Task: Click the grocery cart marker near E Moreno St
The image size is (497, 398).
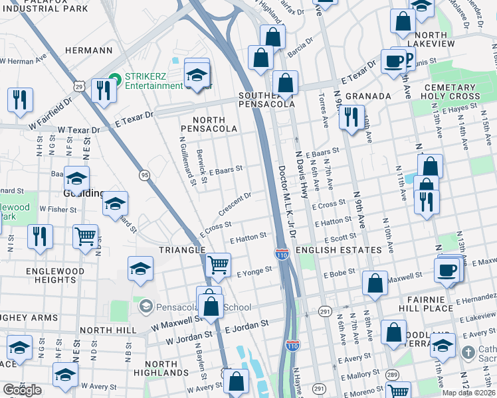Action: point(399,390)
